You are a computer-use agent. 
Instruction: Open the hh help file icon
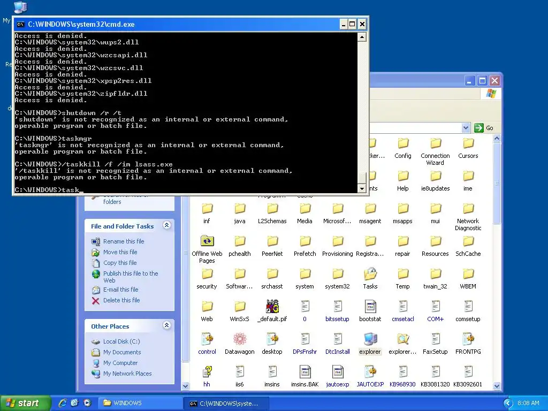point(207,372)
